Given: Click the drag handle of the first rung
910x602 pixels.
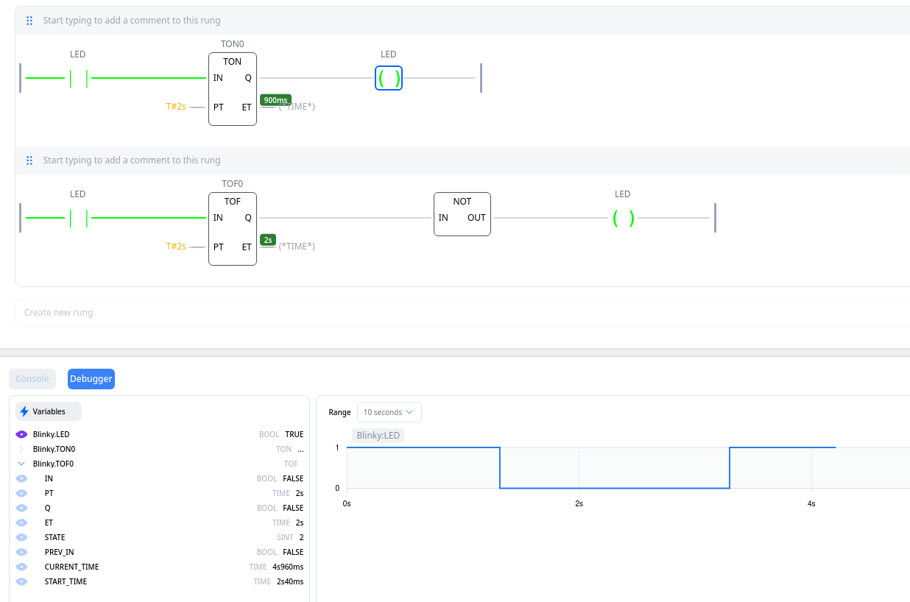Looking at the screenshot, I should pyautogui.click(x=29, y=21).
